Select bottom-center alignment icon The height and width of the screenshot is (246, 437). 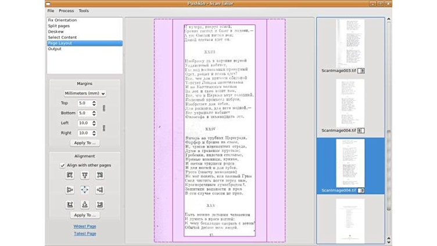point(85,205)
